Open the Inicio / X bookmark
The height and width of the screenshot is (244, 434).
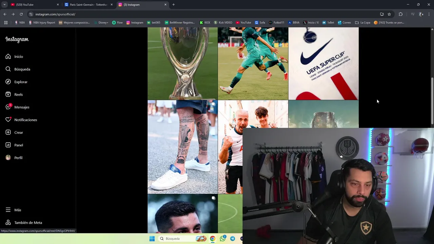tap(311, 23)
